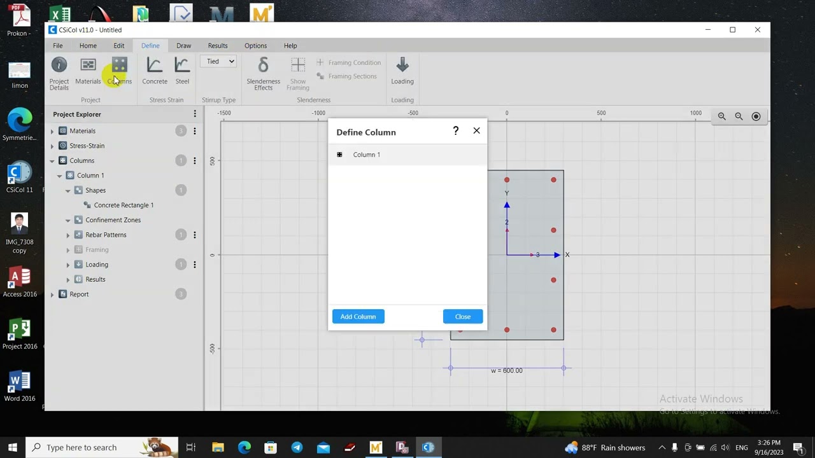The height and width of the screenshot is (458, 815).
Task: Open Steel stress strain settings
Action: [x=182, y=71]
